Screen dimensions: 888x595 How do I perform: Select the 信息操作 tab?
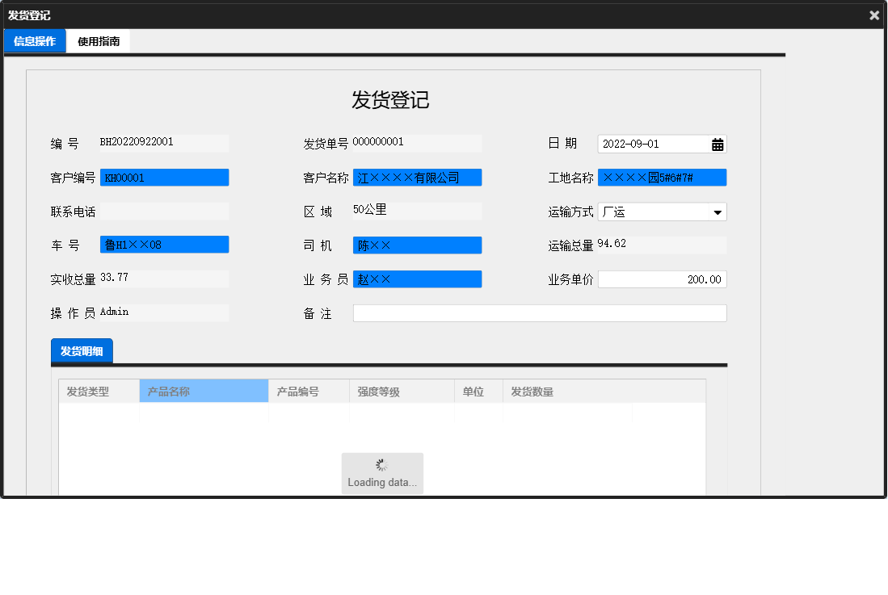tap(34, 40)
